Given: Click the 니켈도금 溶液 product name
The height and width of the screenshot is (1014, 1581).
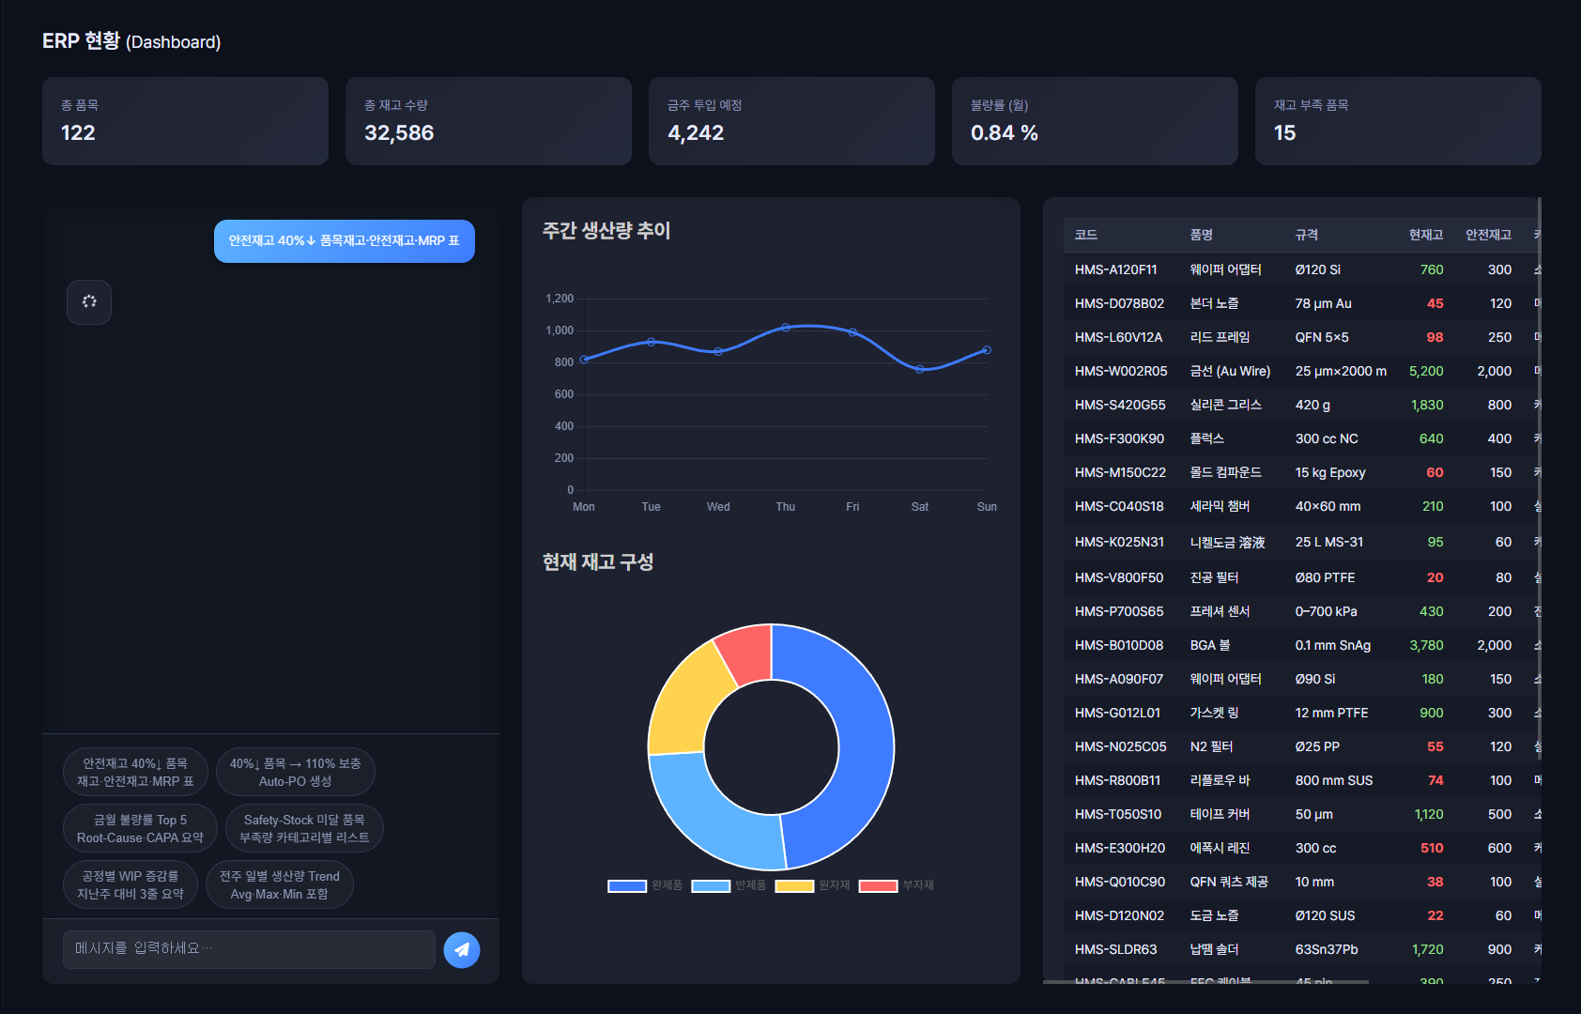Looking at the screenshot, I should pyautogui.click(x=1228, y=542).
